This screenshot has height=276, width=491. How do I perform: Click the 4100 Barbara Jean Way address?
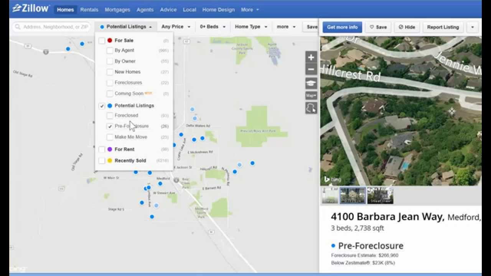tap(387, 217)
